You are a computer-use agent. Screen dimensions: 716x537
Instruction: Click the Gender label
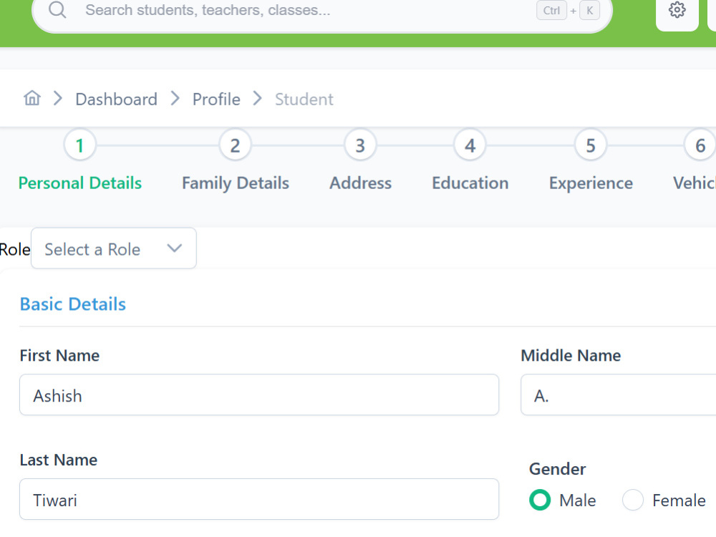point(557,469)
